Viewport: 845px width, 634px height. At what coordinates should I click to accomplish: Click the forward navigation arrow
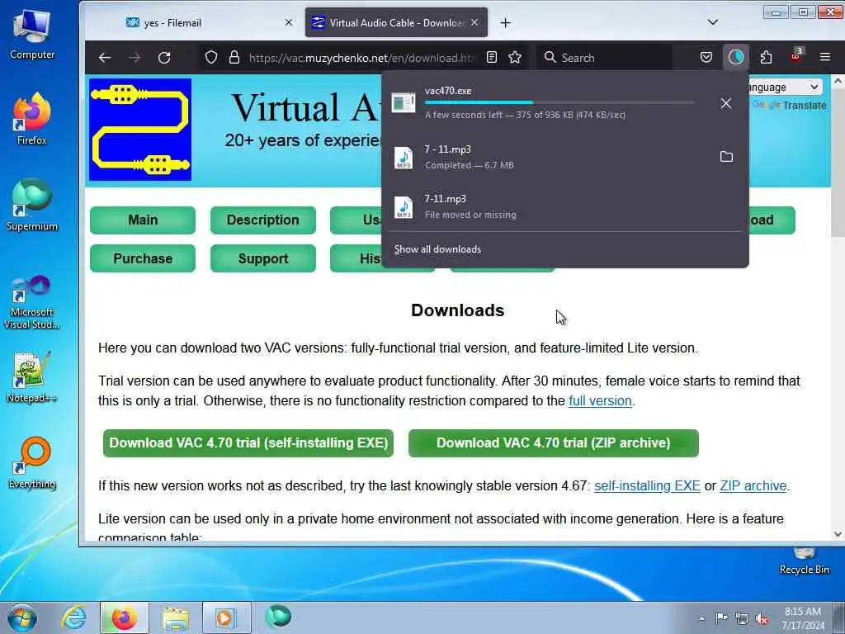(135, 58)
